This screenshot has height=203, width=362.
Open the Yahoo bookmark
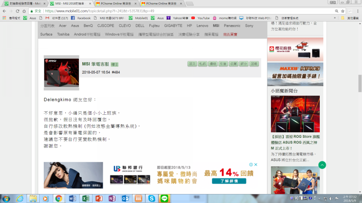pos(177,18)
